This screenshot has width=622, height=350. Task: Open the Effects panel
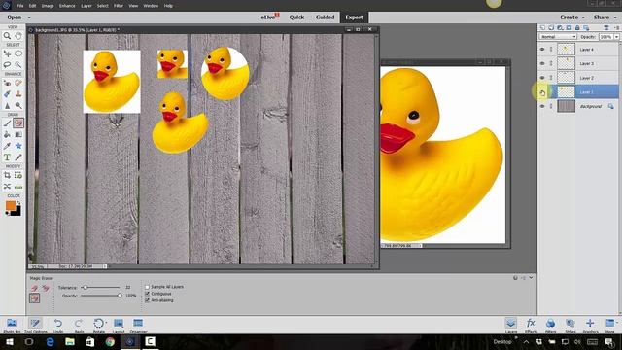point(531,326)
